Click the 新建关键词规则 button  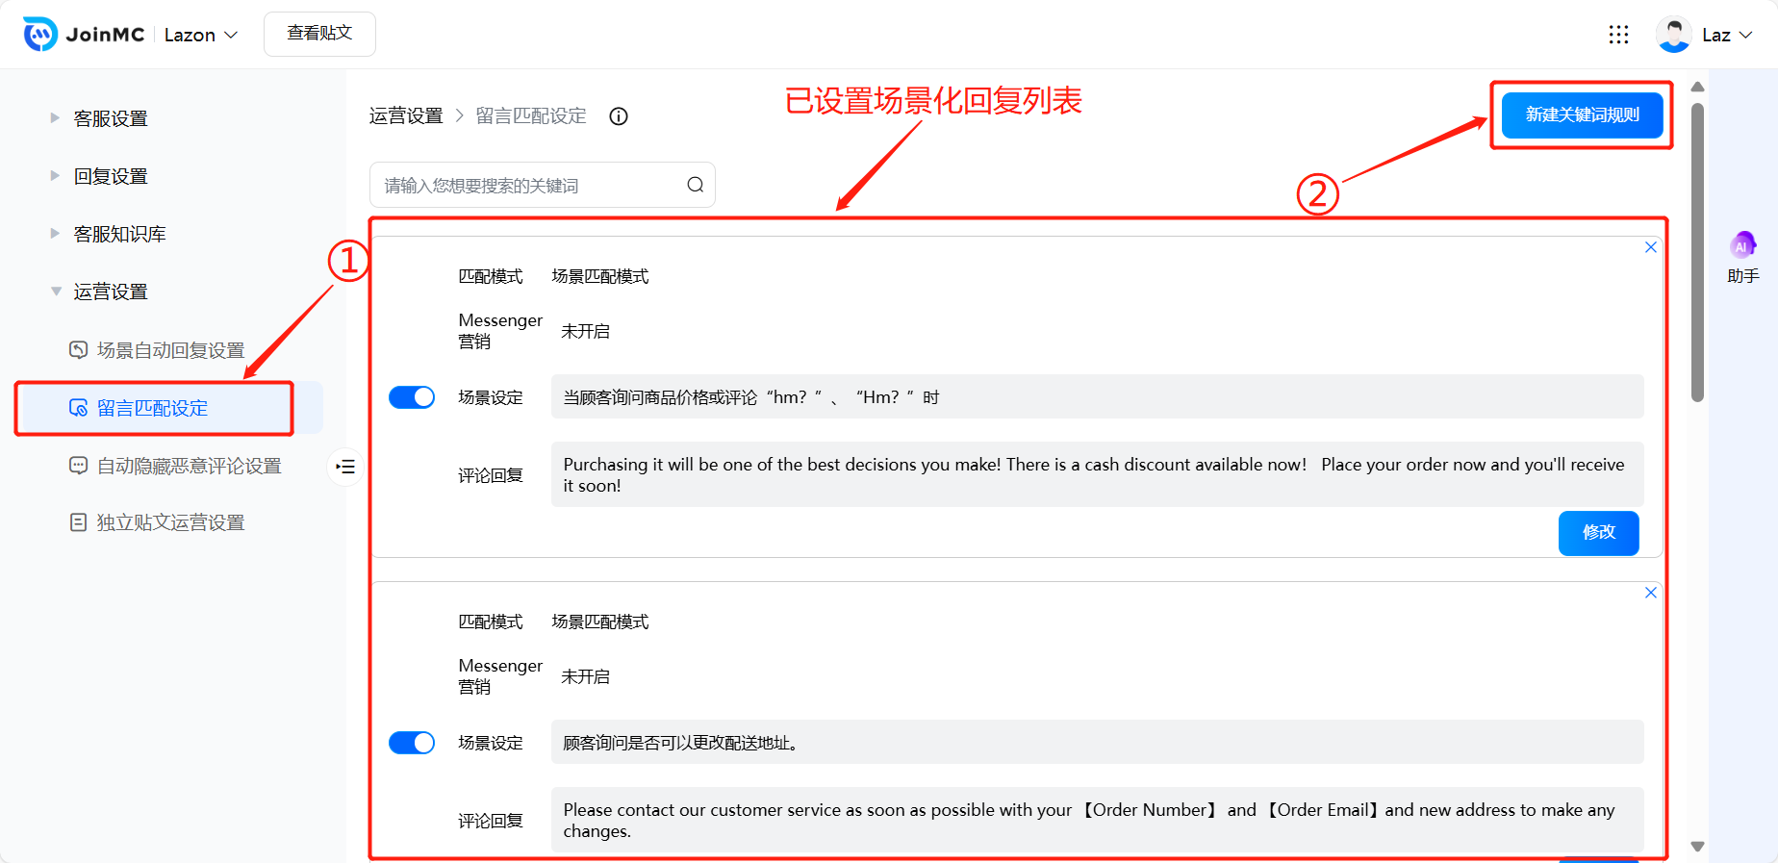click(1582, 114)
